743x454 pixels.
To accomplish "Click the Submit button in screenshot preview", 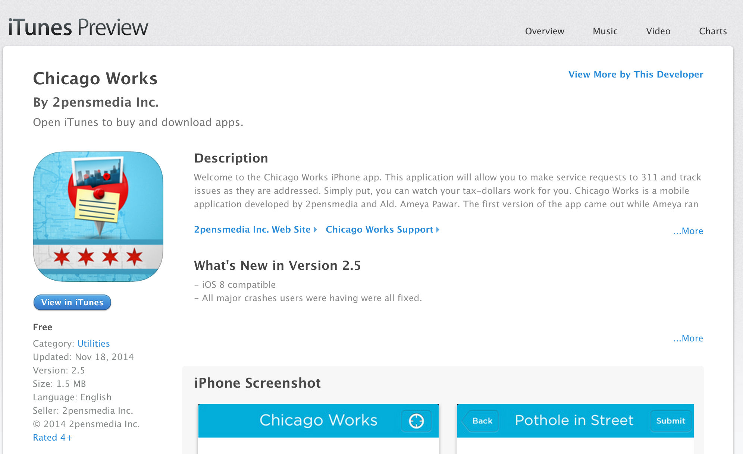I will pos(671,420).
